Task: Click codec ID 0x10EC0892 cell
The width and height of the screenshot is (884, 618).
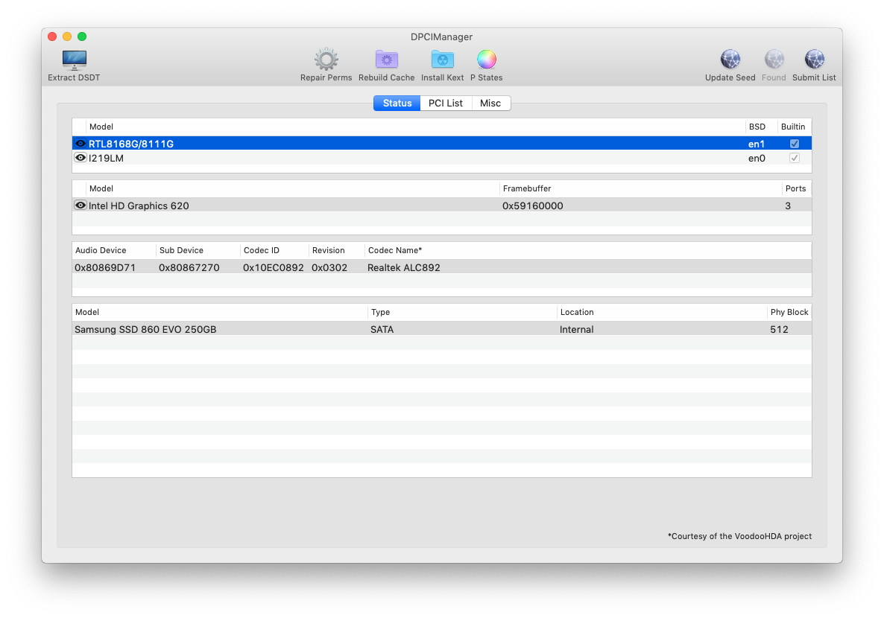Action: click(273, 267)
